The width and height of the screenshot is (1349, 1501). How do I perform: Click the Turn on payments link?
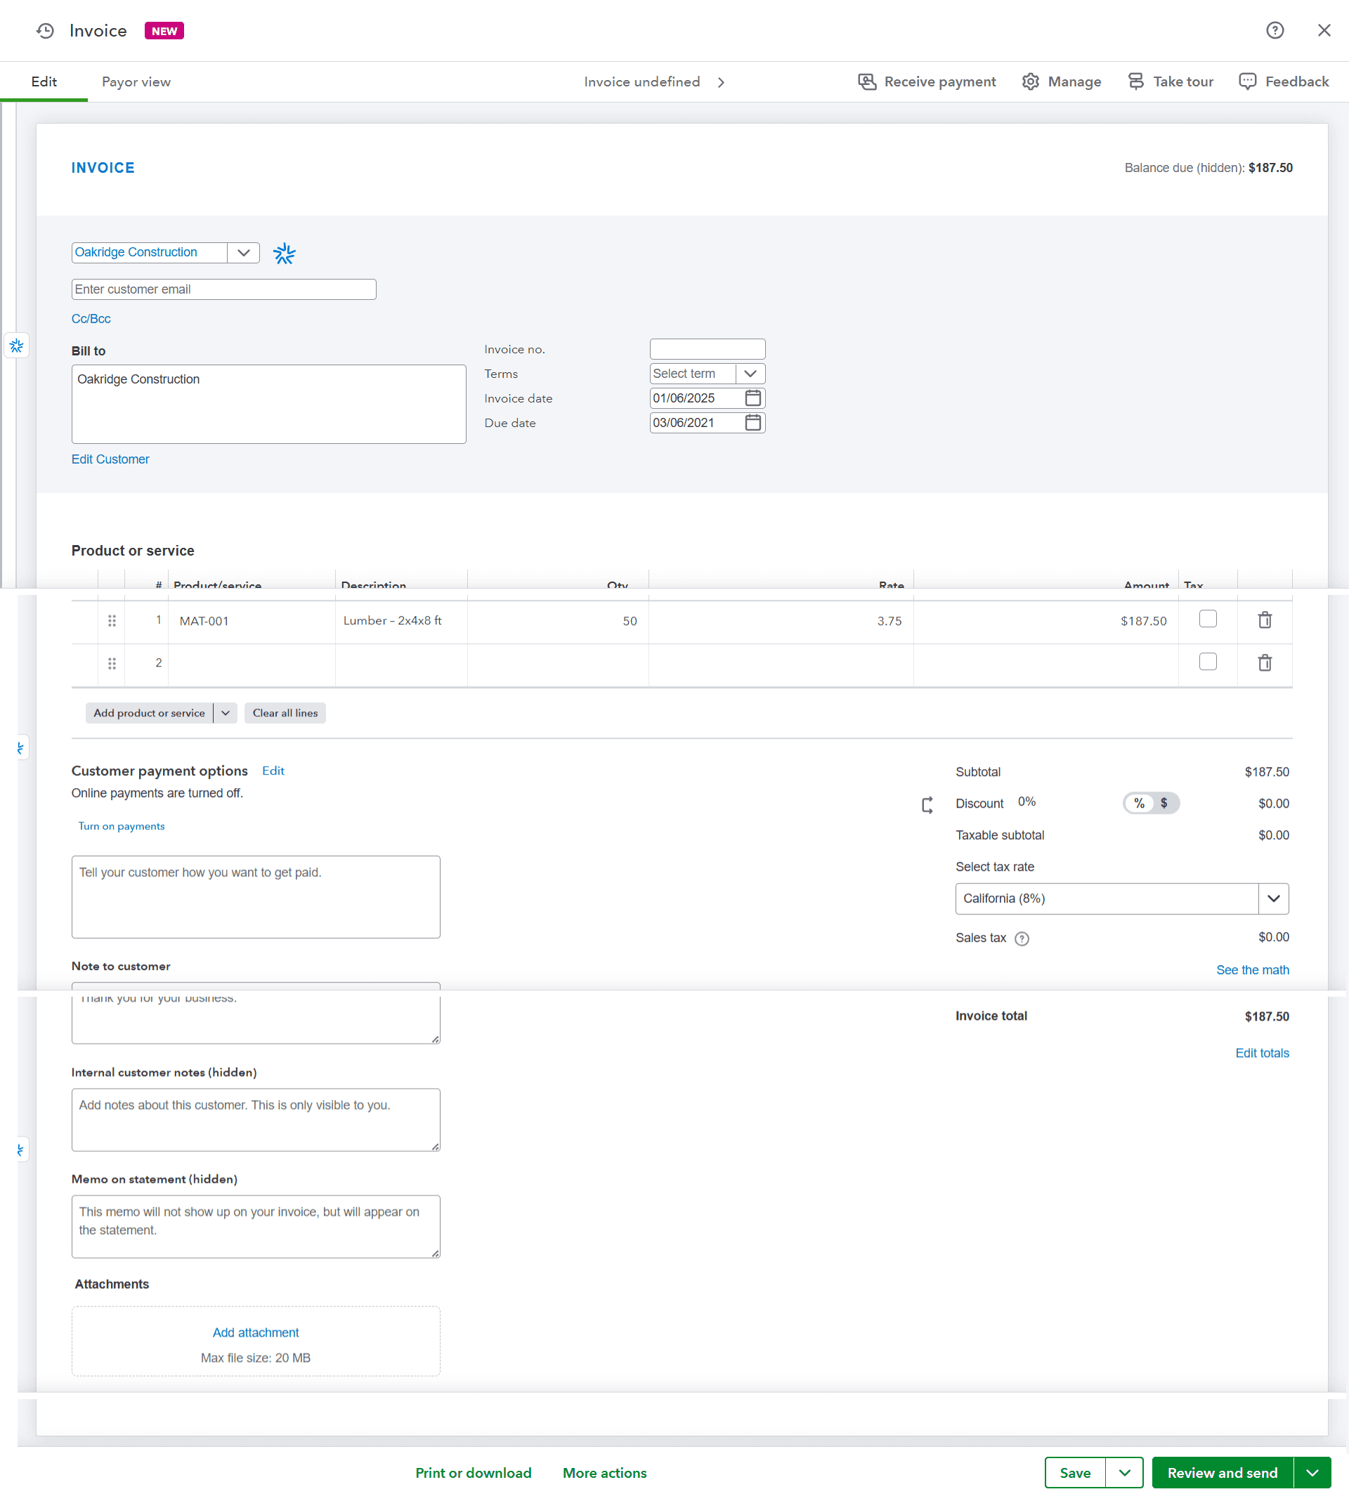(x=121, y=825)
